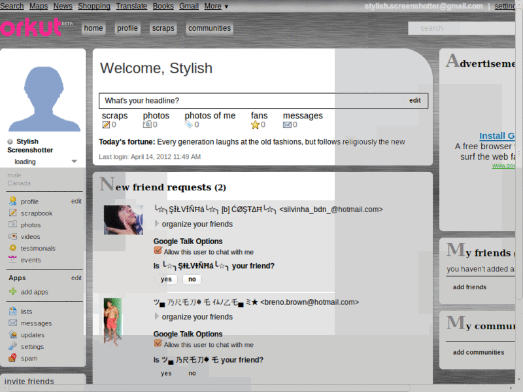
Task: Accept breno.brown friend request with yes
Action: pos(166,373)
